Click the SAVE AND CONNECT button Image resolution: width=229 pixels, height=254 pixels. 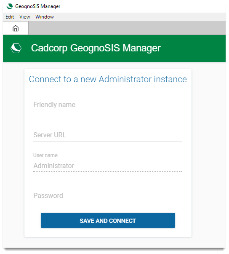(x=108, y=220)
